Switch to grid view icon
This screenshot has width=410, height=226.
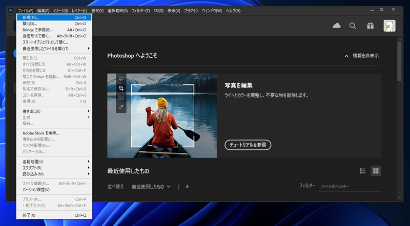pyautogui.click(x=376, y=171)
